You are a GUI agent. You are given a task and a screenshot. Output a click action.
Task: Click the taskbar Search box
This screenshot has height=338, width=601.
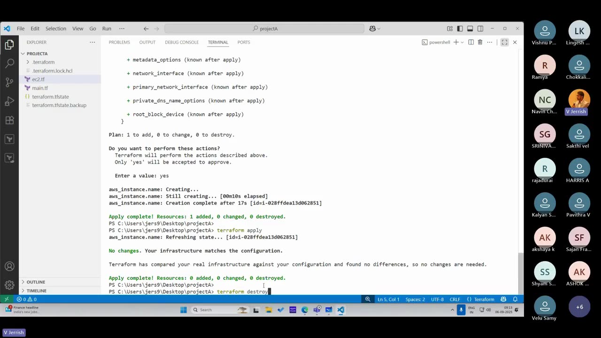219,310
